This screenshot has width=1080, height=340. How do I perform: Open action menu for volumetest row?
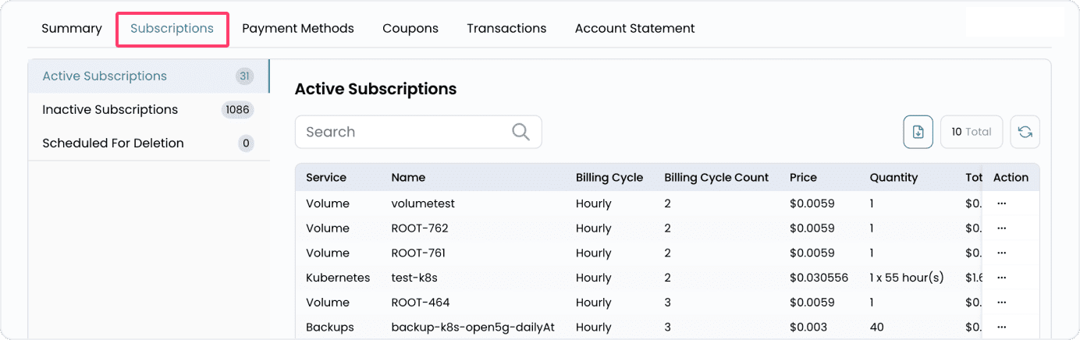[1002, 204]
